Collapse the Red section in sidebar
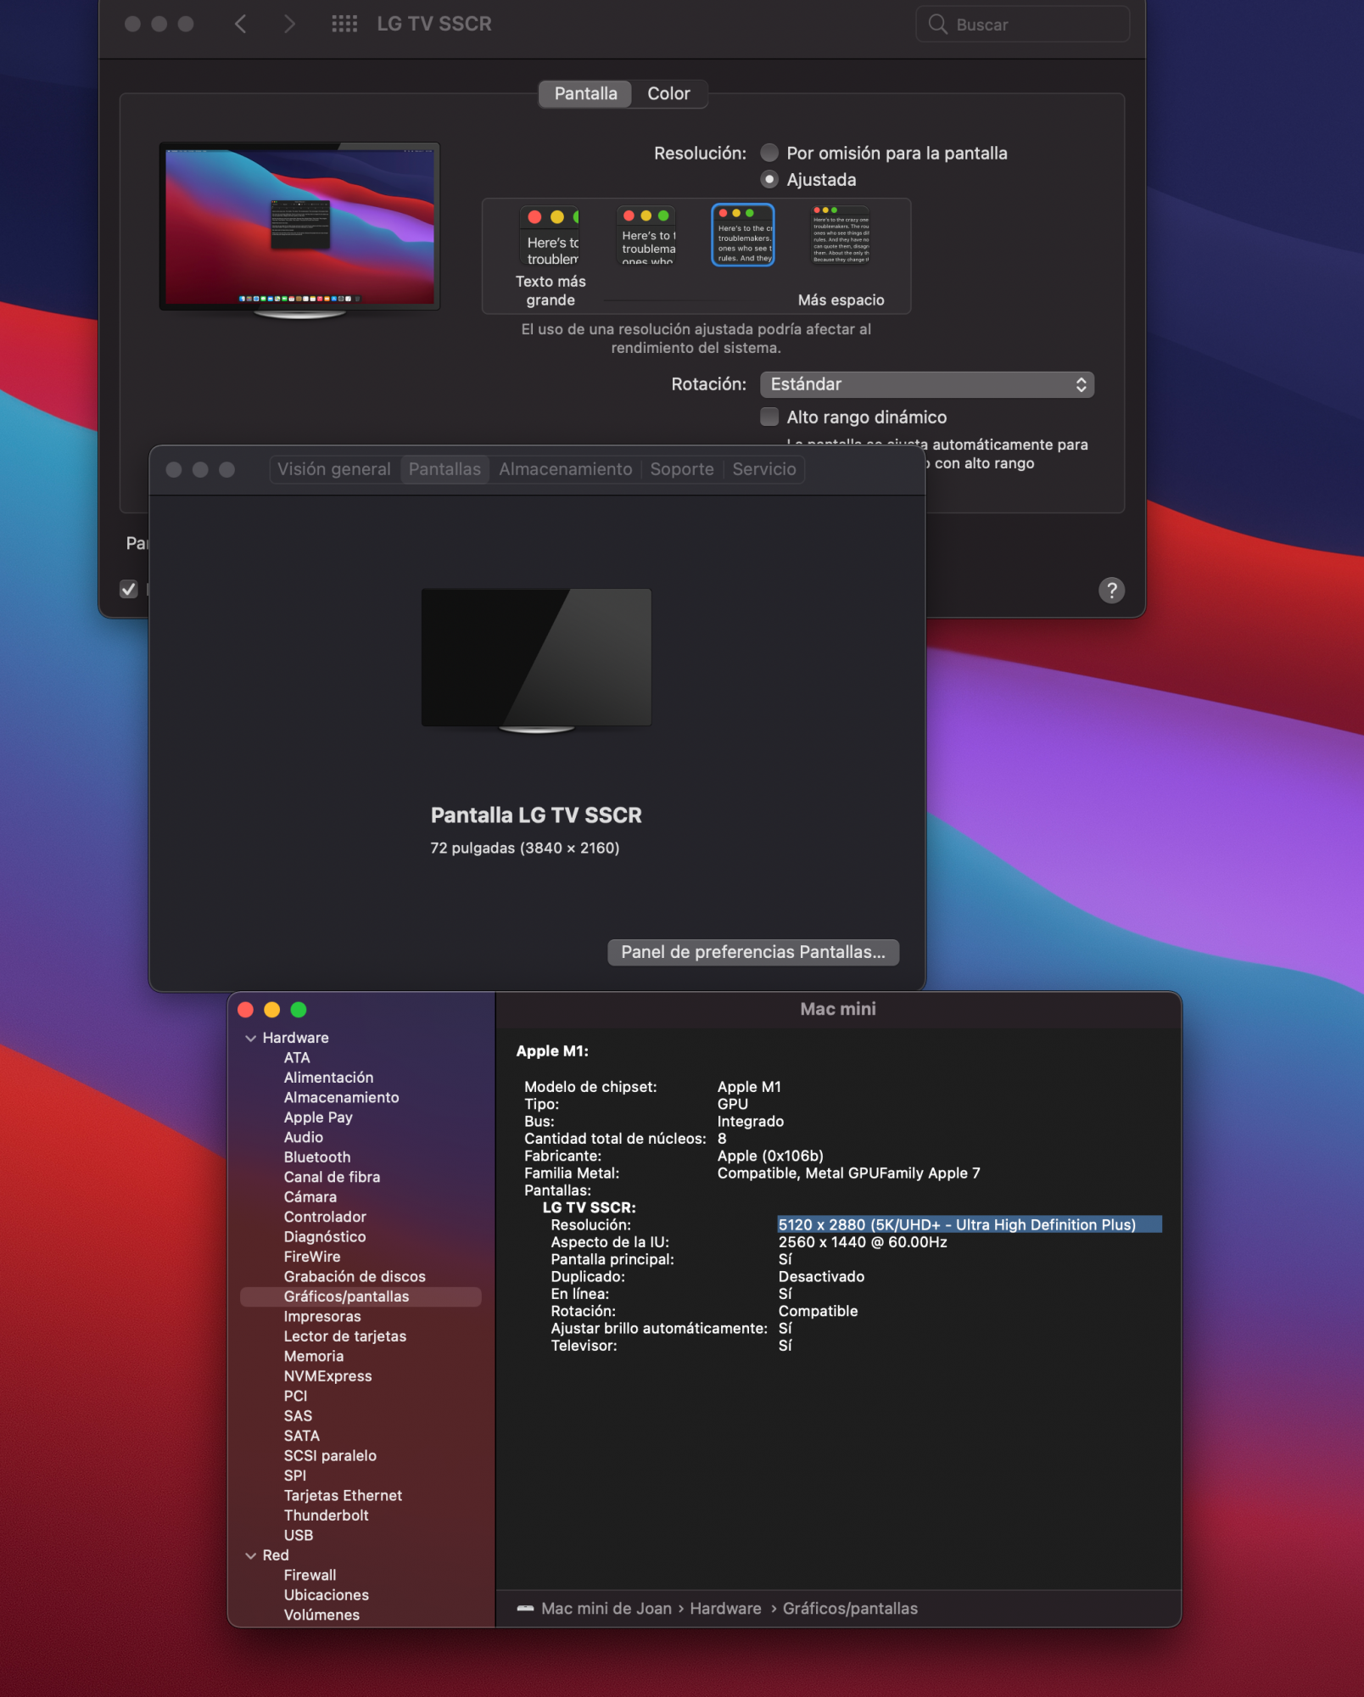 click(x=251, y=1555)
